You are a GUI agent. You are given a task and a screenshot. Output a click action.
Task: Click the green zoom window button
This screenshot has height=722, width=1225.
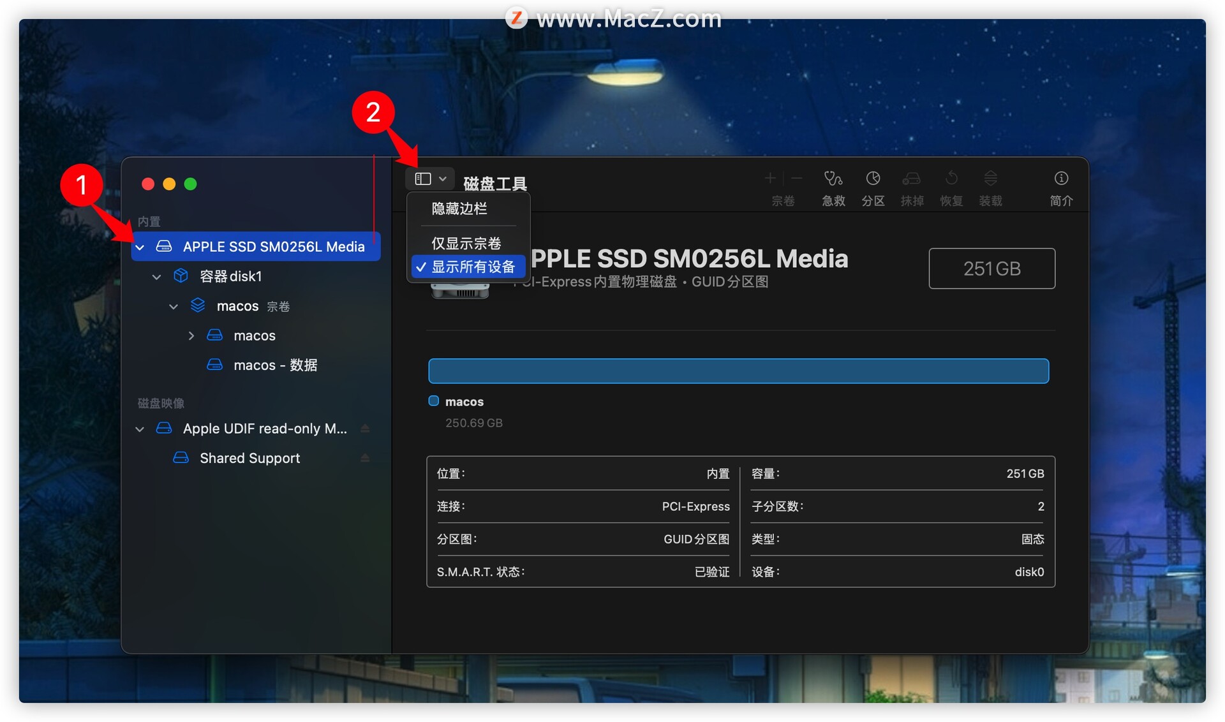click(x=190, y=184)
